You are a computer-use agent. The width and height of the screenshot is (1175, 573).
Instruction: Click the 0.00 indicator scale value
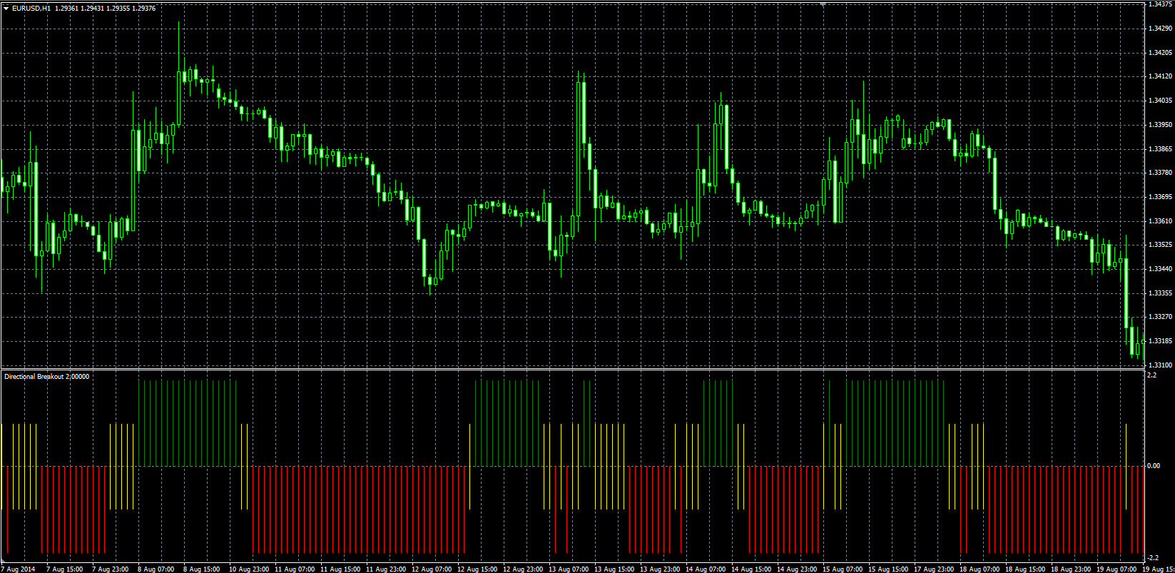click(1154, 466)
